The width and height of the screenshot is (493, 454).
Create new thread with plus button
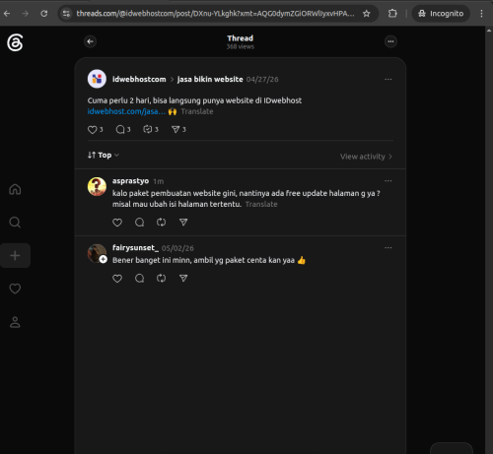click(15, 255)
